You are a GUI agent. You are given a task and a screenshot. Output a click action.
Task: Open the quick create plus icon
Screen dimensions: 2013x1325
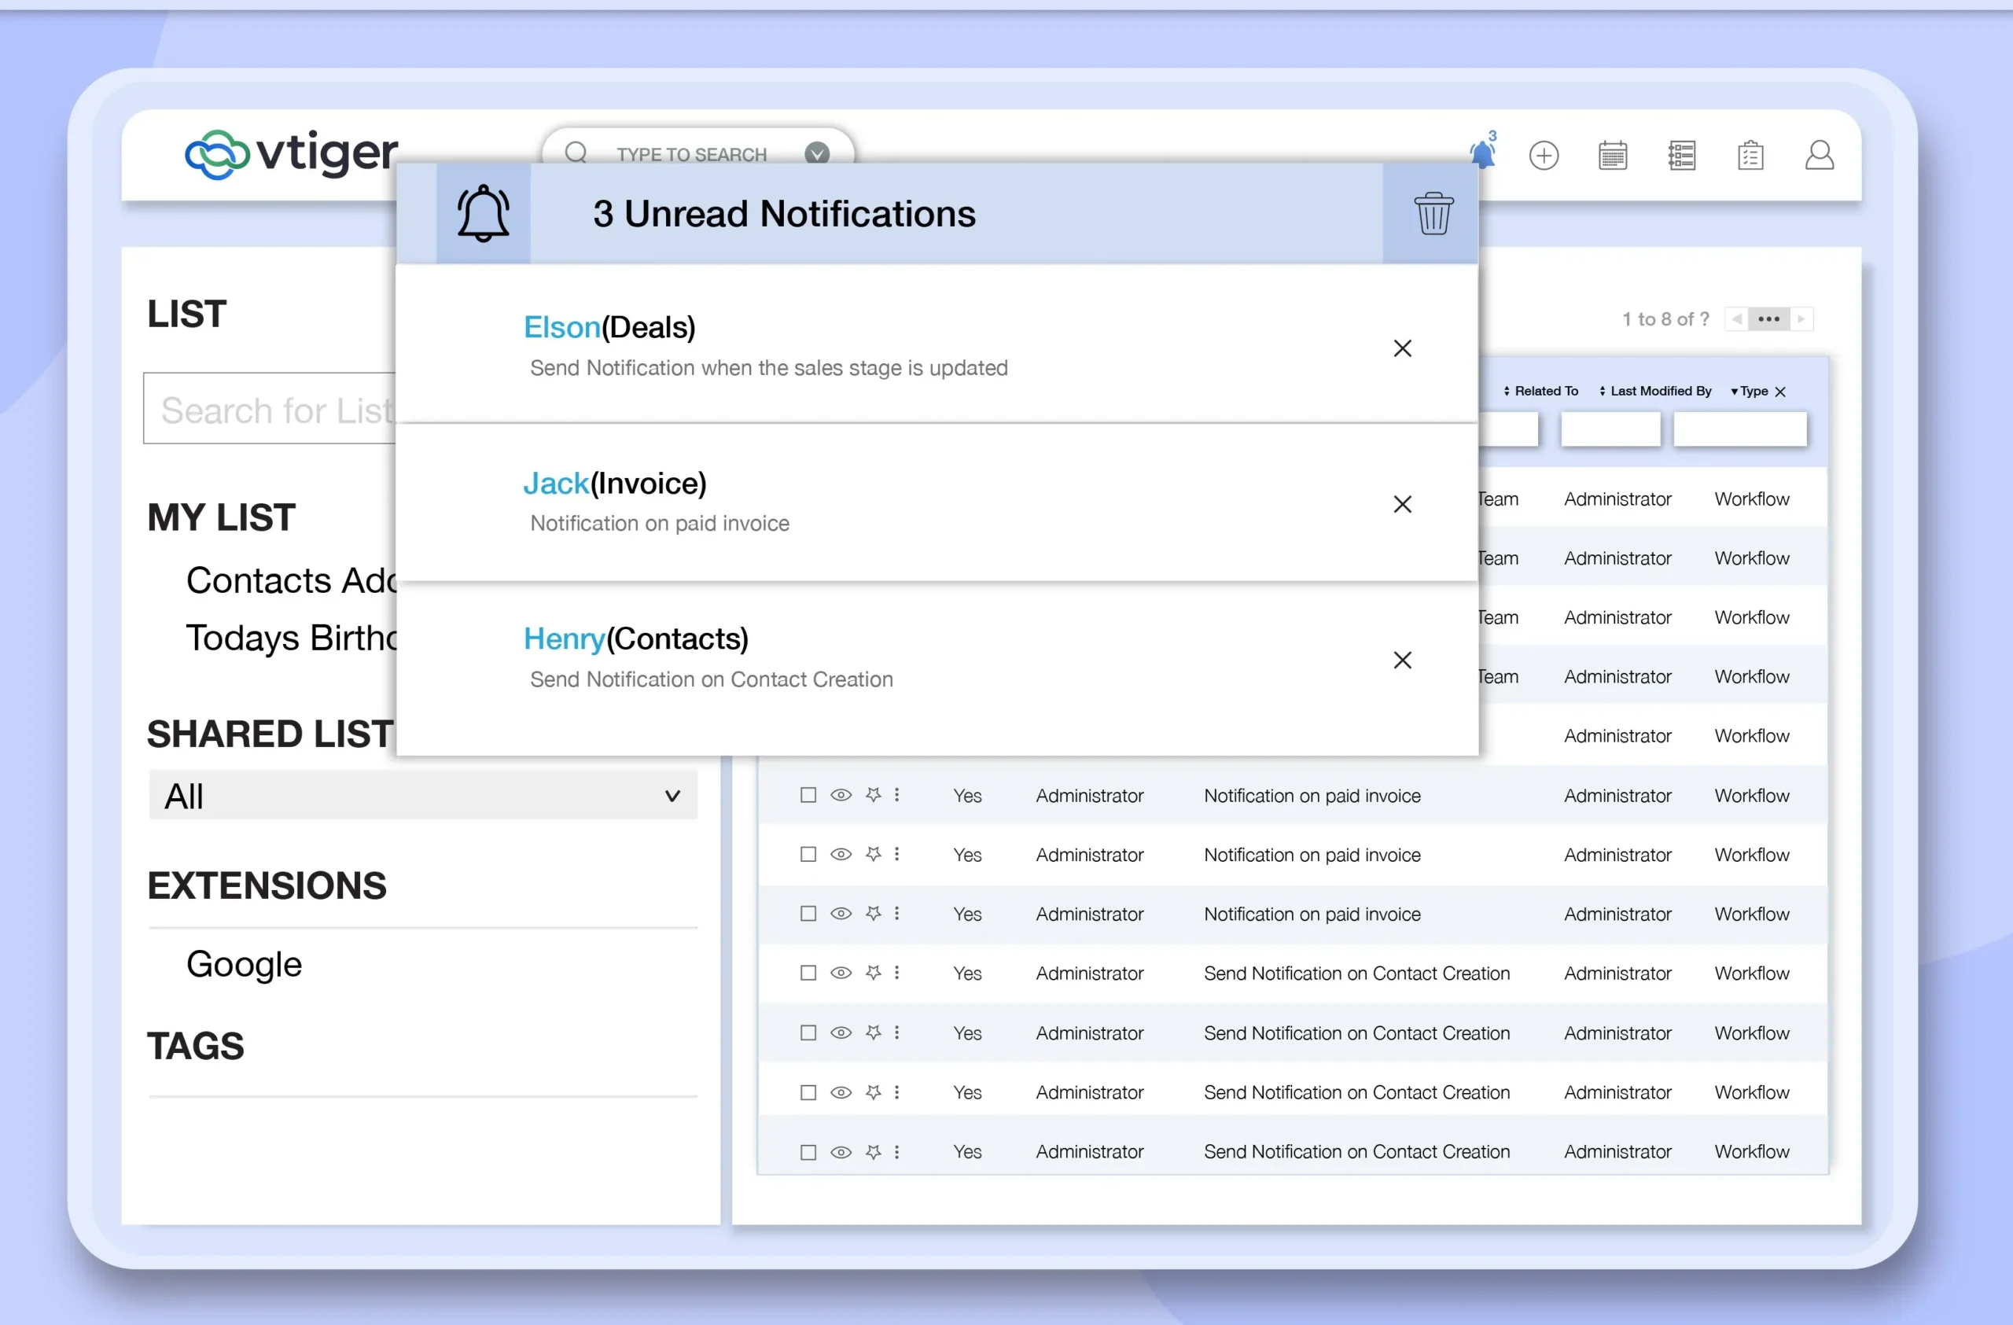[x=1544, y=156]
